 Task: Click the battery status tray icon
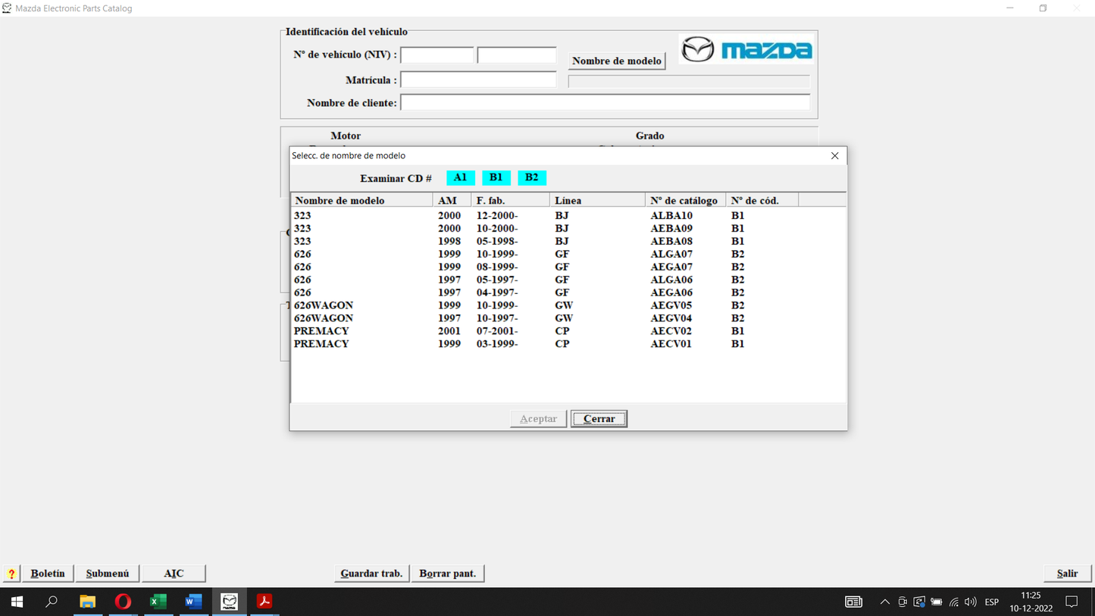point(937,602)
